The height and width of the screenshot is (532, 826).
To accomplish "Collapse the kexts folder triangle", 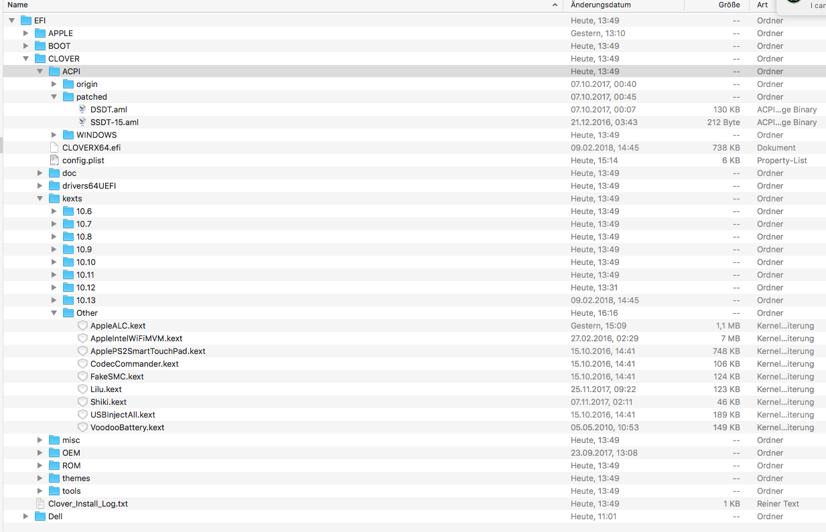I will (x=40, y=199).
